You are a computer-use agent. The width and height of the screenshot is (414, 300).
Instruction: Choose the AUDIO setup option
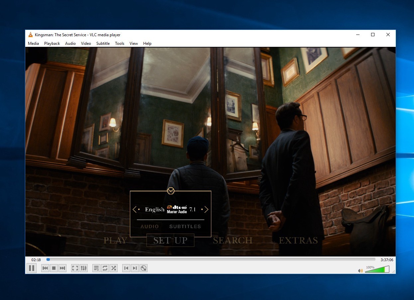150,227
